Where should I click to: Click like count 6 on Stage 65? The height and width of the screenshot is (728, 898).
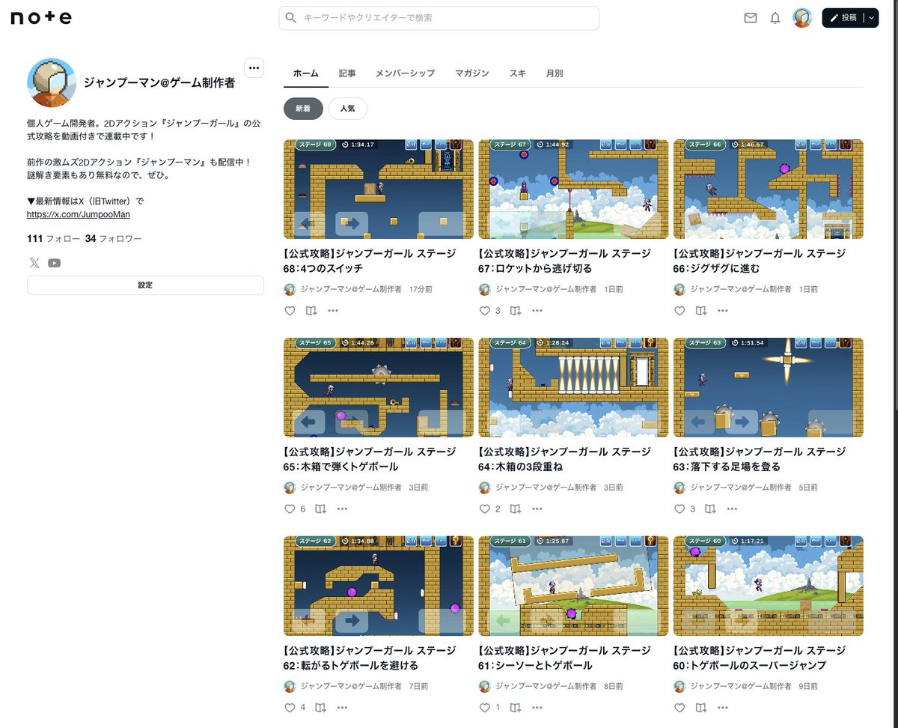(303, 509)
